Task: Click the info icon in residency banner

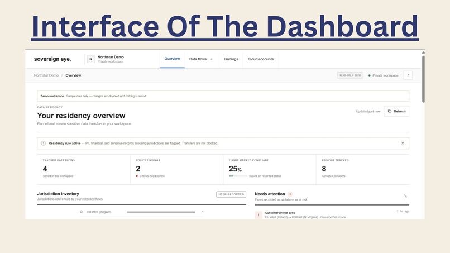Action: click(x=44, y=143)
